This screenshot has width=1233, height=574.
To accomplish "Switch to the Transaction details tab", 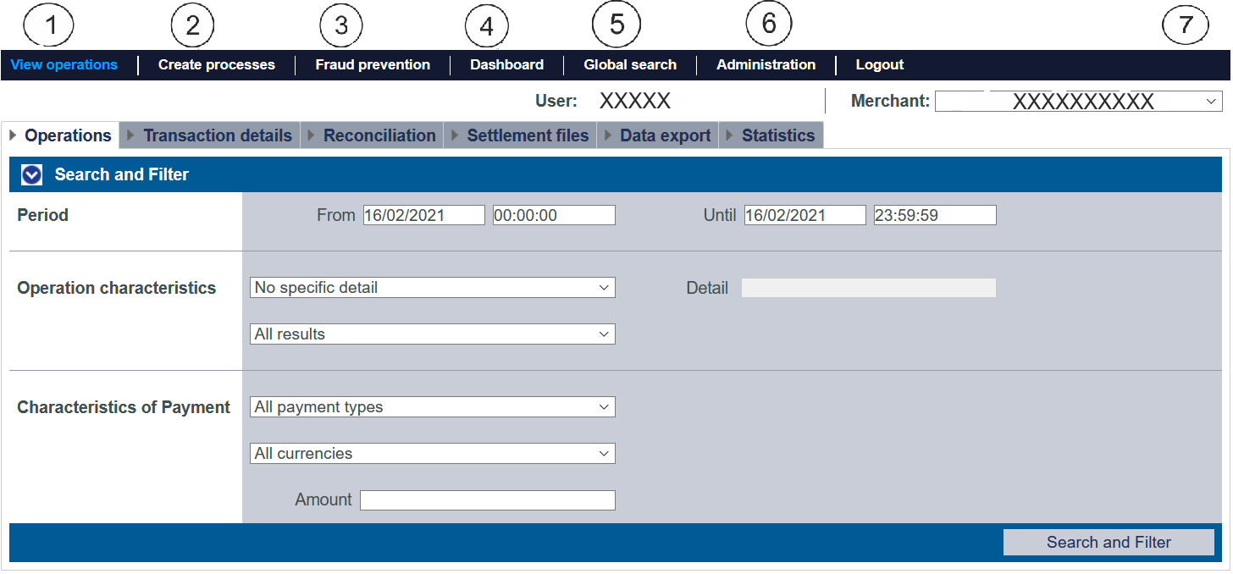I will tap(217, 135).
